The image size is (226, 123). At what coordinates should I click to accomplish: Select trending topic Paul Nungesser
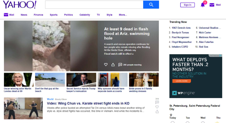click(181, 37)
